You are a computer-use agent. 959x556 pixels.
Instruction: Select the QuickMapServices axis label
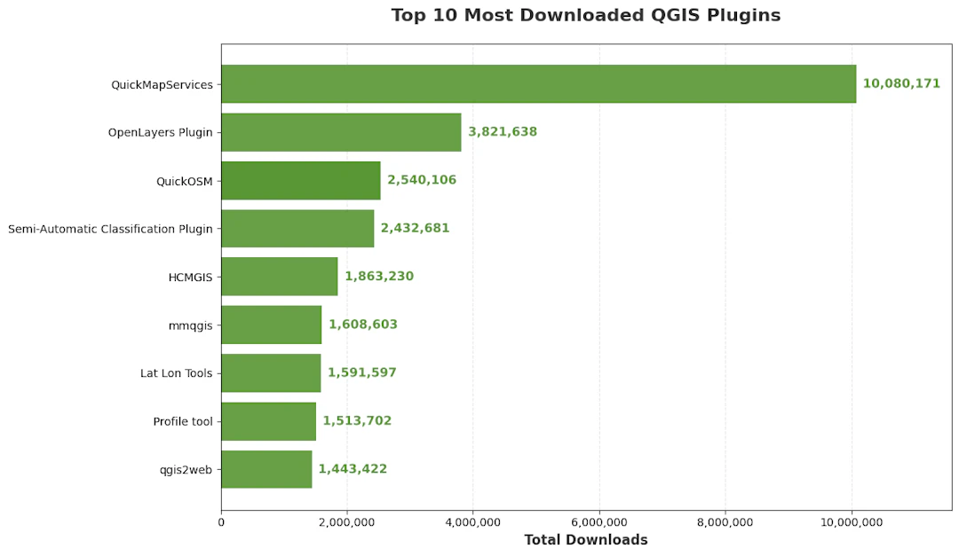pos(162,85)
